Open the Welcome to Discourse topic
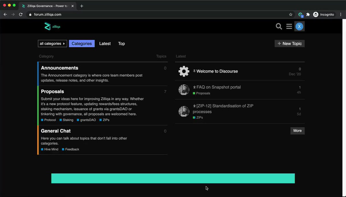346x197 pixels. click(217, 71)
